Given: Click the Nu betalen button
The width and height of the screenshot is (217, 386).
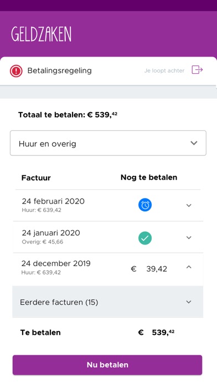Looking at the screenshot, I should click(107, 365).
